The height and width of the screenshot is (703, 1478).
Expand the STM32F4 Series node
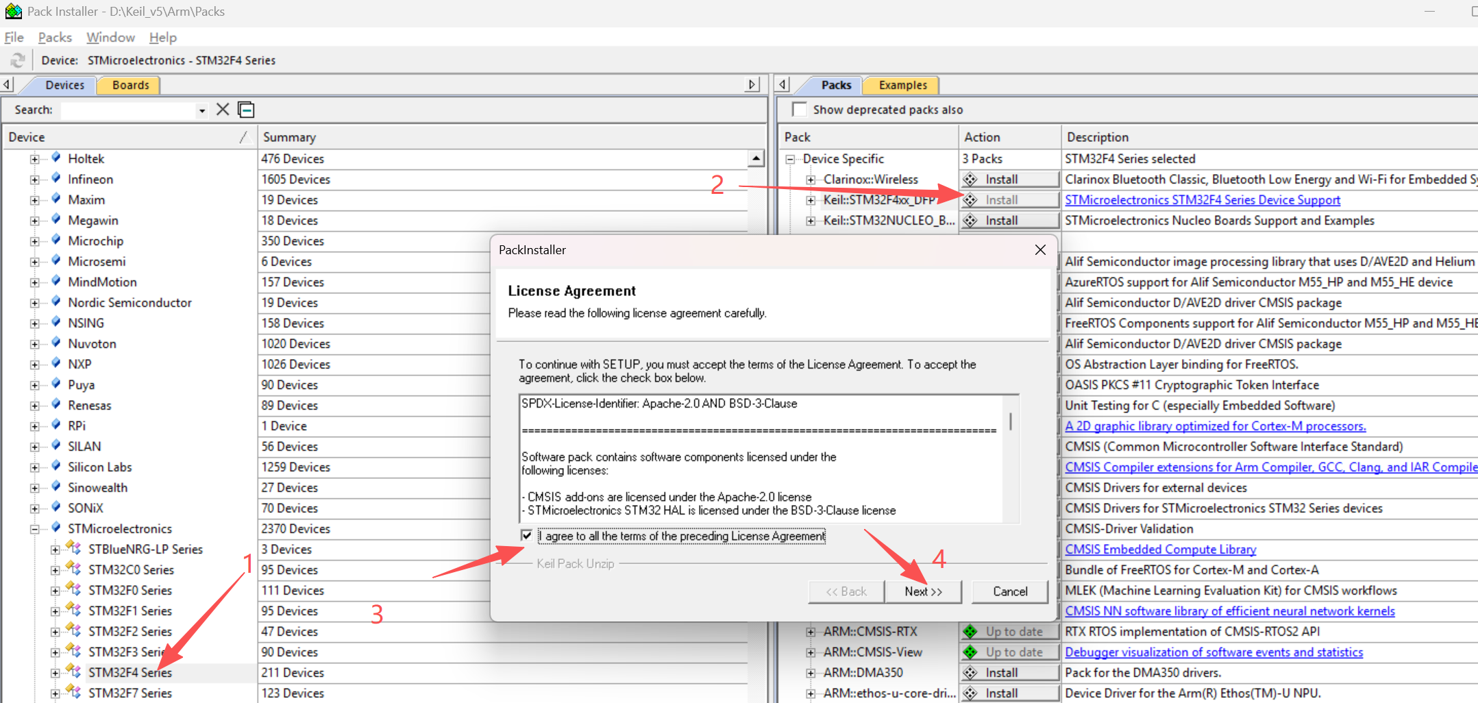click(55, 673)
